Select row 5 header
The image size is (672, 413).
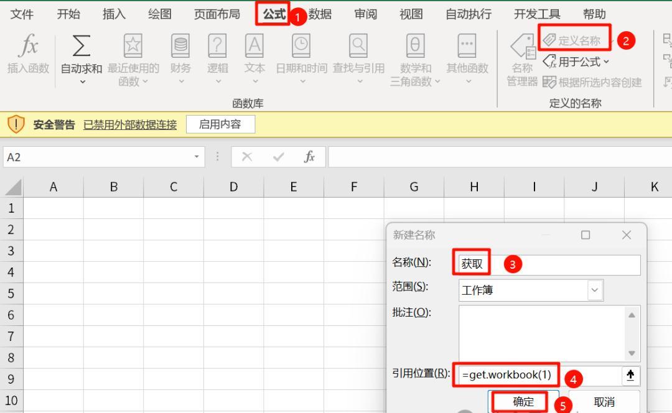coord(11,294)
